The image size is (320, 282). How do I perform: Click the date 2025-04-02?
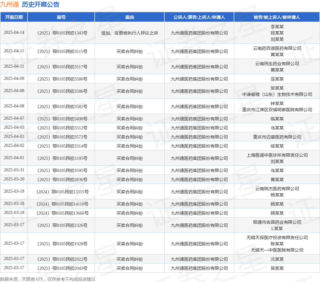(14, 145)
